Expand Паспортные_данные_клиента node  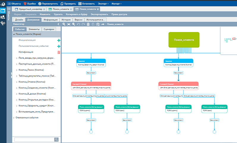17,64
